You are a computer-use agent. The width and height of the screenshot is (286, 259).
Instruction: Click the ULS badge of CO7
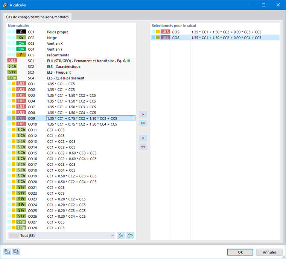(x=21, y=107)
